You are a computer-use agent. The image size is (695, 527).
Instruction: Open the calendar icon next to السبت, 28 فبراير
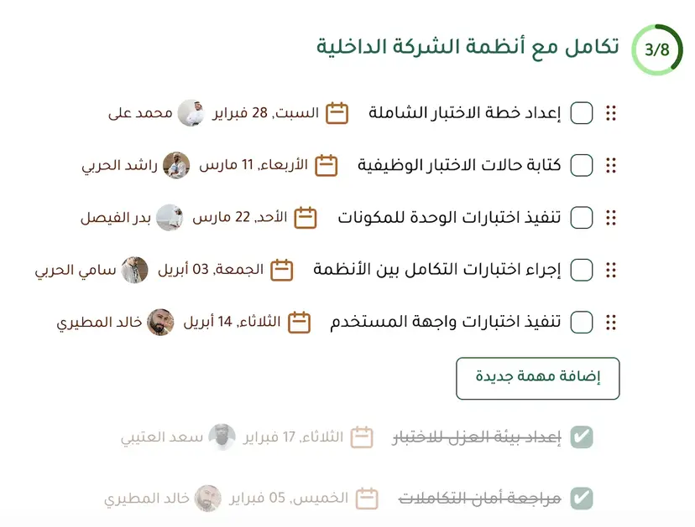coord(336,111)
